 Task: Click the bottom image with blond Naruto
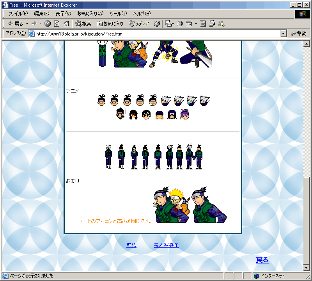tap(171, 205)
